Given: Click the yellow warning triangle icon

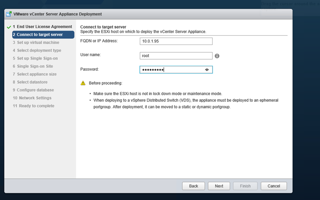Looking at the screenshot, I should coord(83,83).
